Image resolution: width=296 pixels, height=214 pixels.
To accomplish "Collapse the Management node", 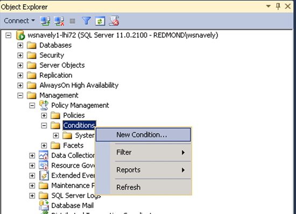I will point(20,95).
